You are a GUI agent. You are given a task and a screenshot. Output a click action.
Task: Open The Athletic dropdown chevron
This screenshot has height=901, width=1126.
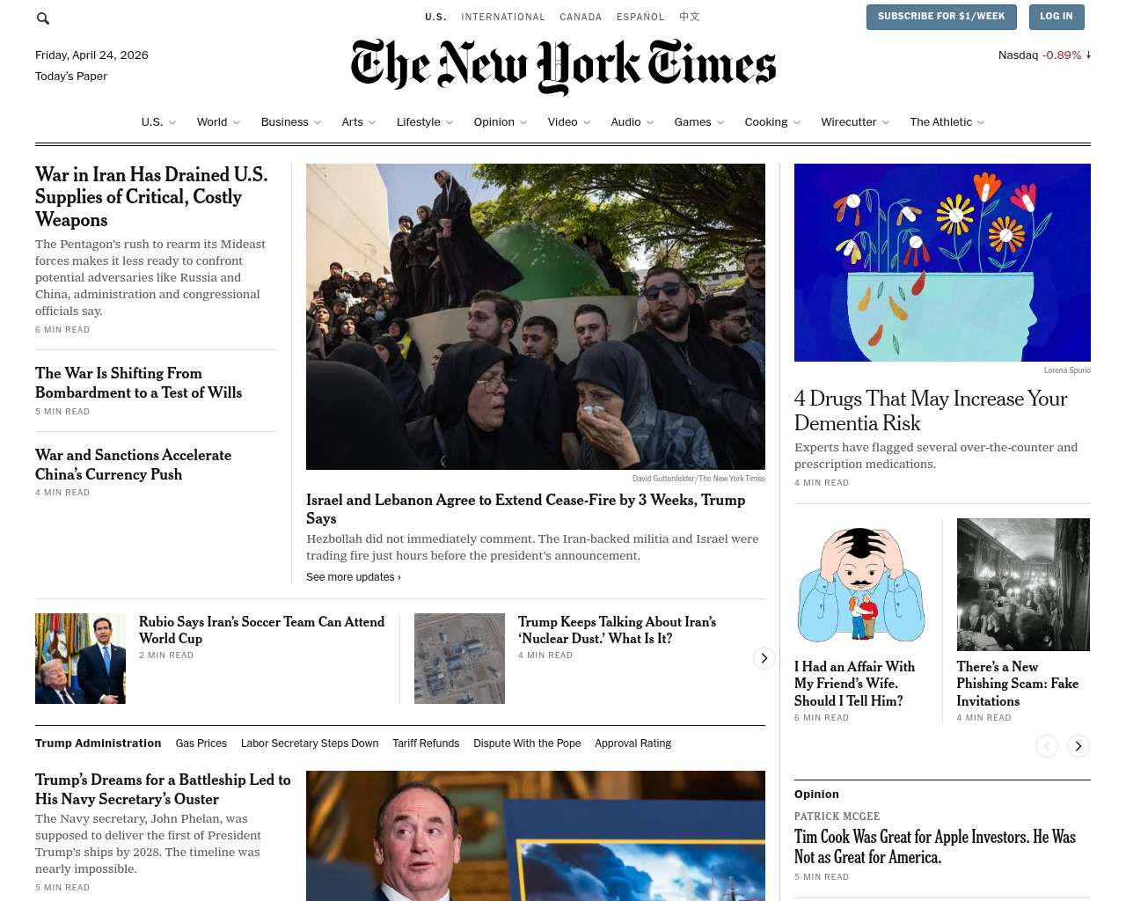(x=981, y=122)
